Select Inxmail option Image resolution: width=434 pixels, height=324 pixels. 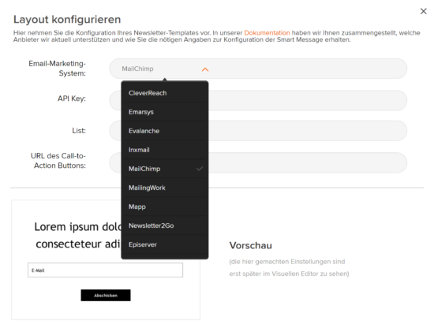165,150
